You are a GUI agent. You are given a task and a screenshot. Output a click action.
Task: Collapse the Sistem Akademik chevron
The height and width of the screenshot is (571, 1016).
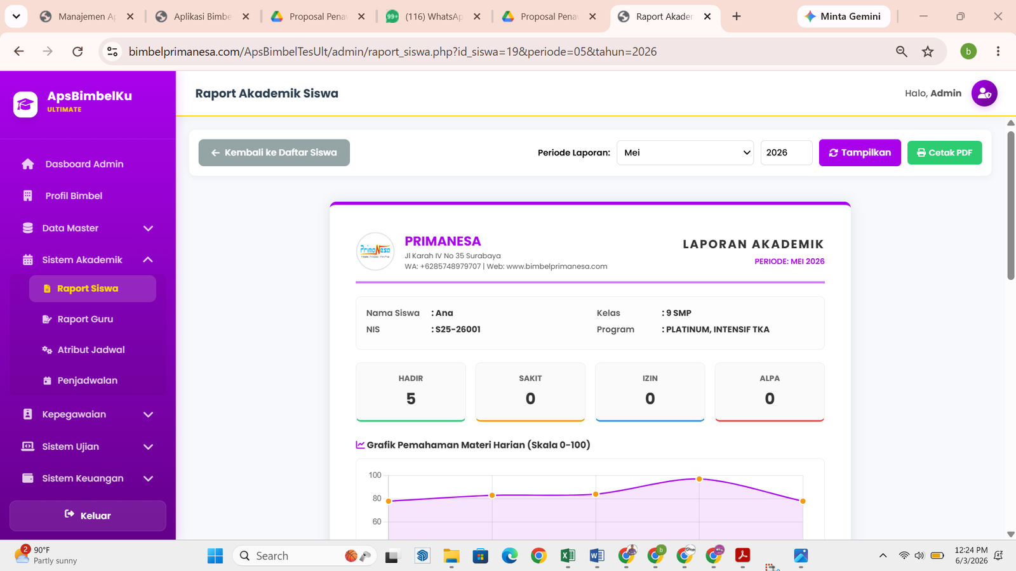(x=148, y=259)
